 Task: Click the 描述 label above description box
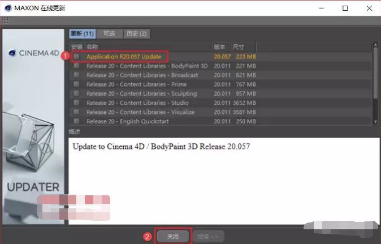click(x=75, y=131)
